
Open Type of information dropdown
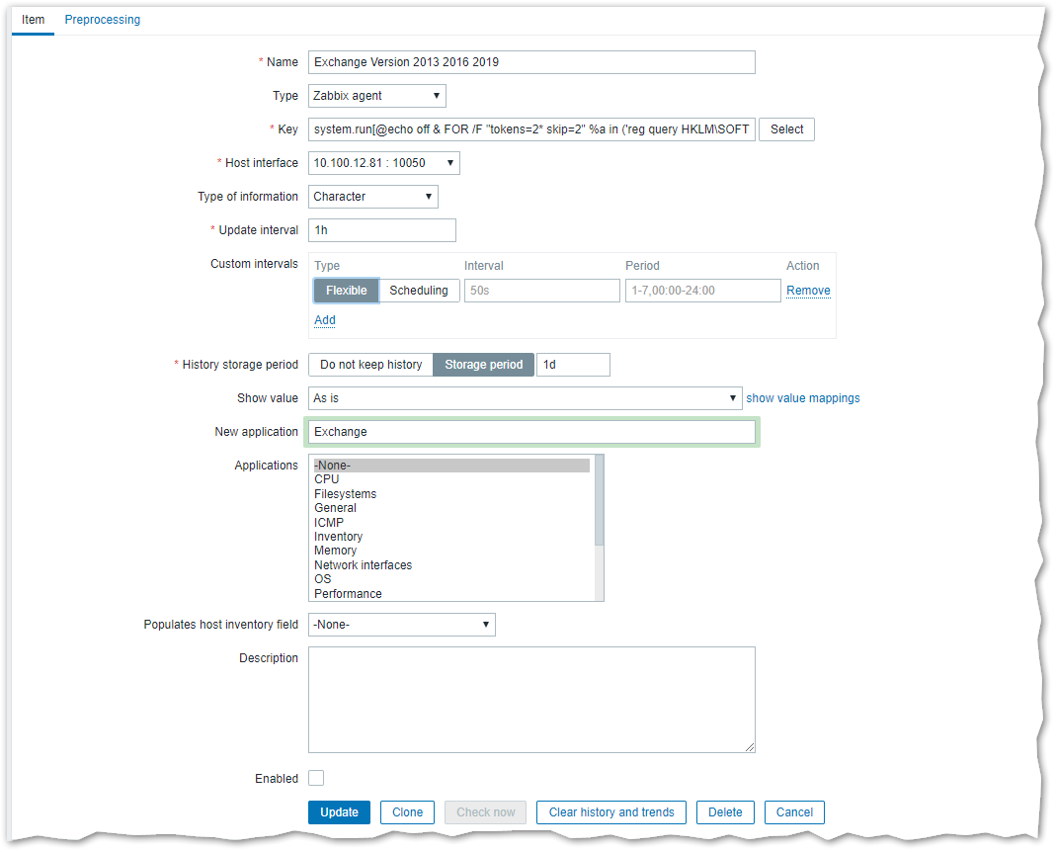372,197
